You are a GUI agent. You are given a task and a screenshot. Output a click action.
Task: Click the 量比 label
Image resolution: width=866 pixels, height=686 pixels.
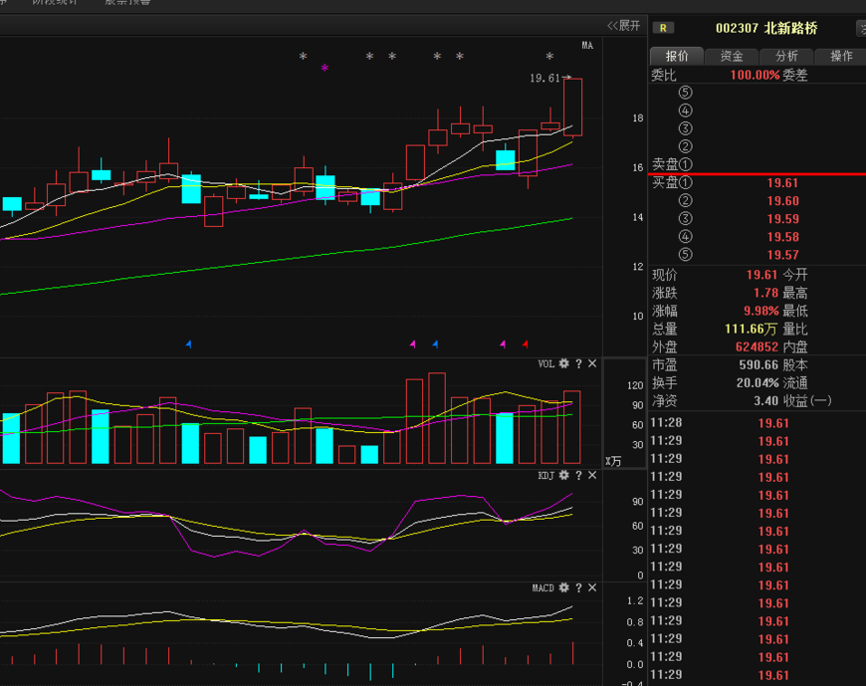tap(795, 330)
